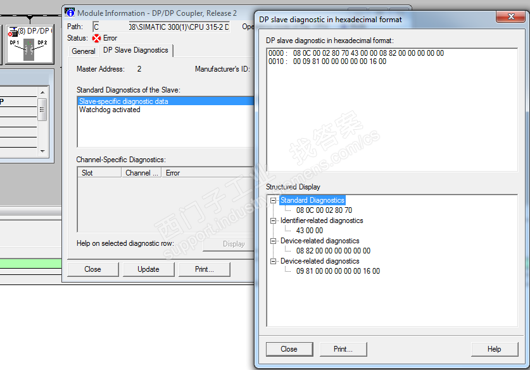The height and width of the screenshot is (370, 530).
Task: Click scroll down arrow in left panel
Action: click(x=42, y=151)
